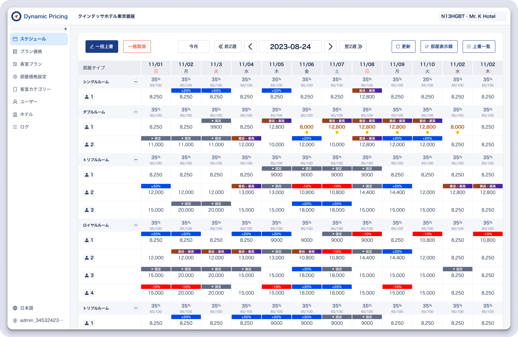518x337 pixels.
Task: Click the 一括上書 button
Action: point(102,47)
